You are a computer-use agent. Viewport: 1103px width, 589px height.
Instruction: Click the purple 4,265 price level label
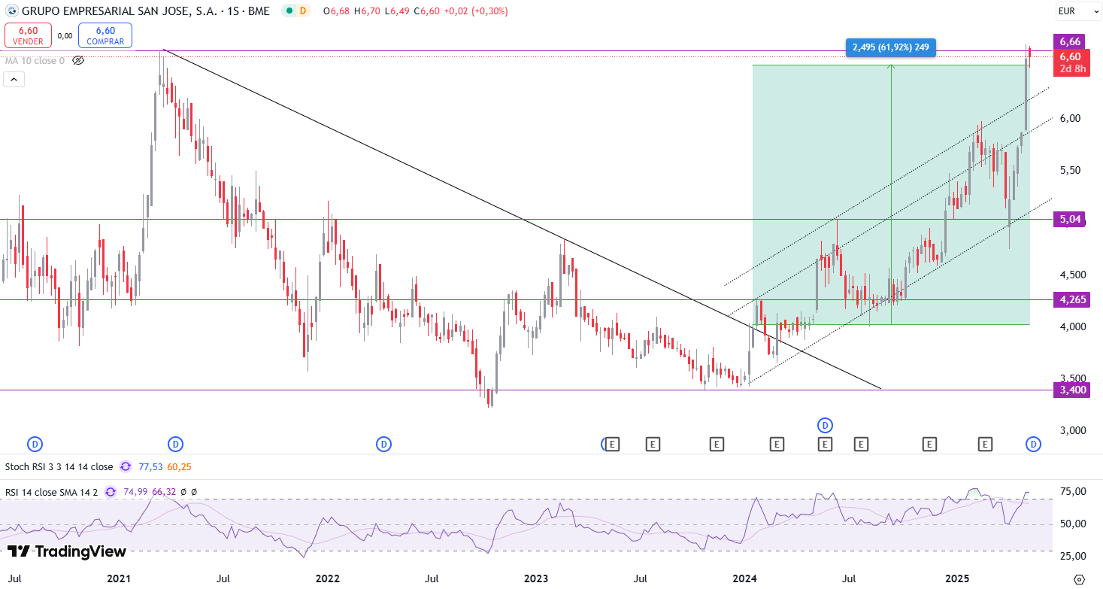(1072, 299)
